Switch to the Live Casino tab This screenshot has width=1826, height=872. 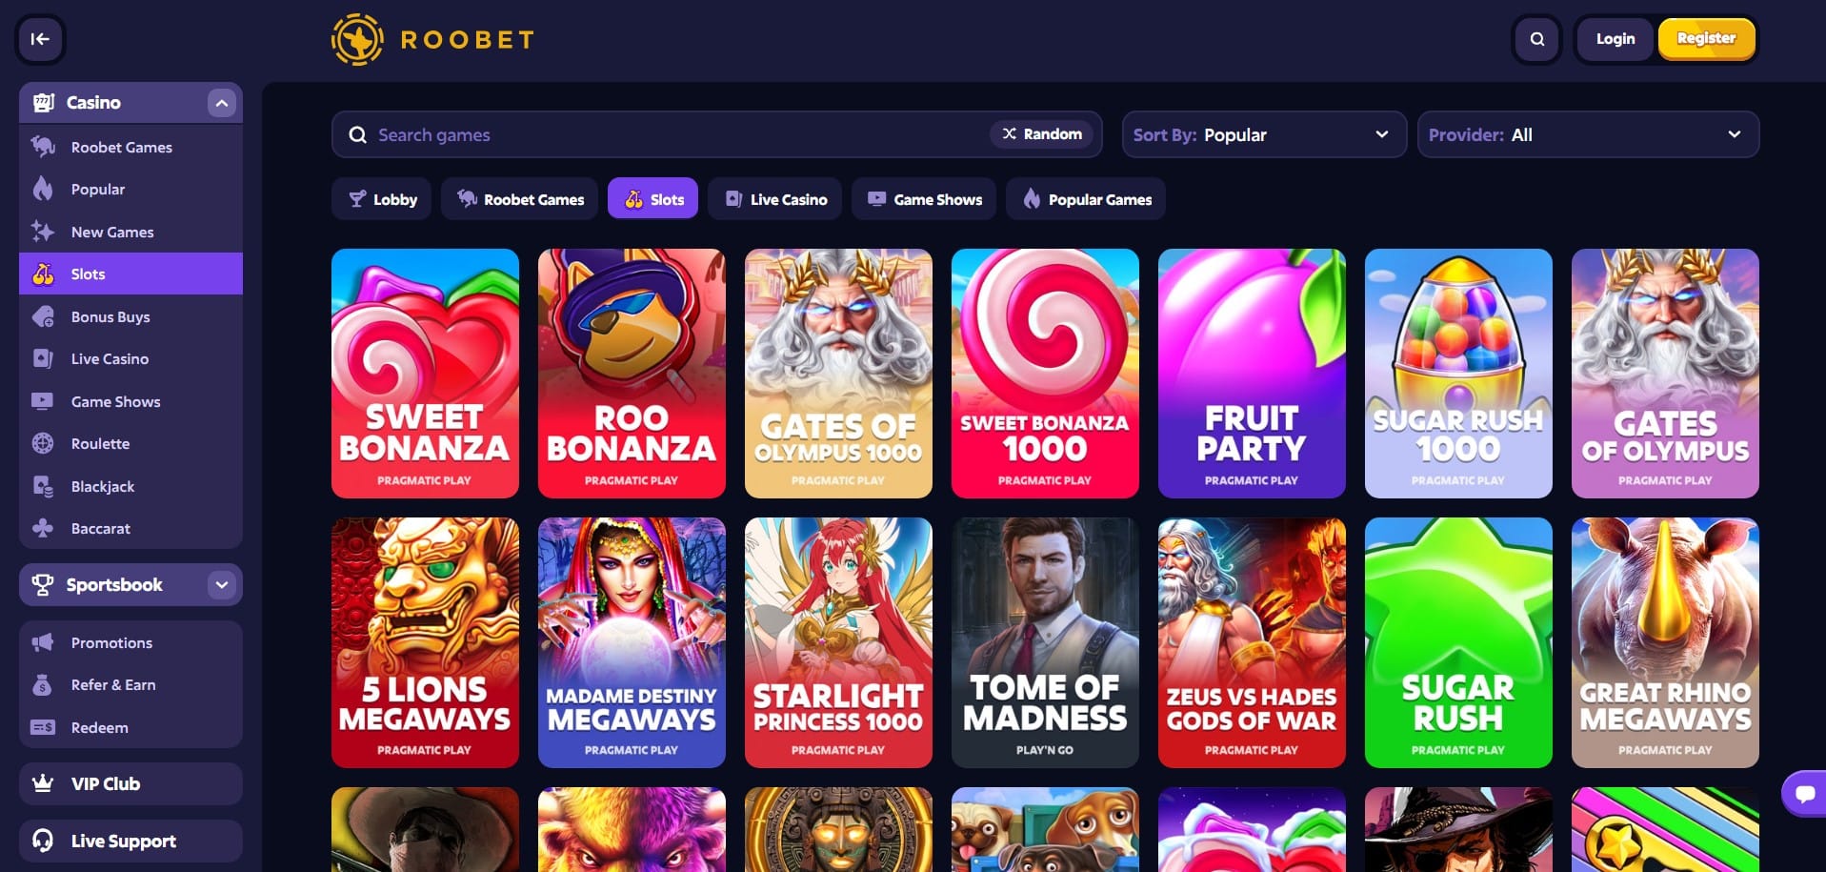point(774,199)
